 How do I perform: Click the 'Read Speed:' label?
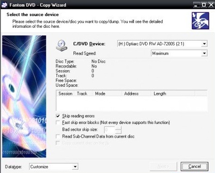pyautogui.click(x=85, y=53)
